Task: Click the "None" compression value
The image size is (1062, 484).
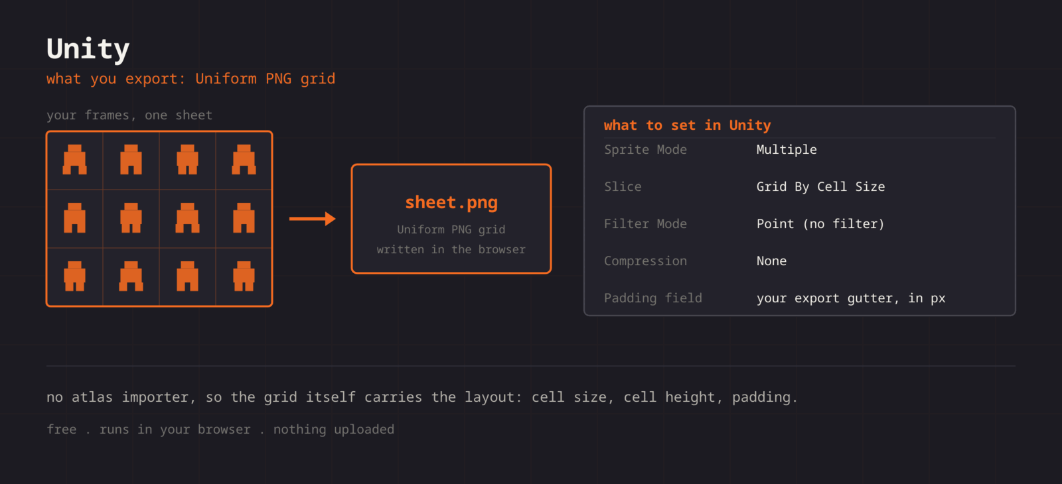Action: pos(771,261)
